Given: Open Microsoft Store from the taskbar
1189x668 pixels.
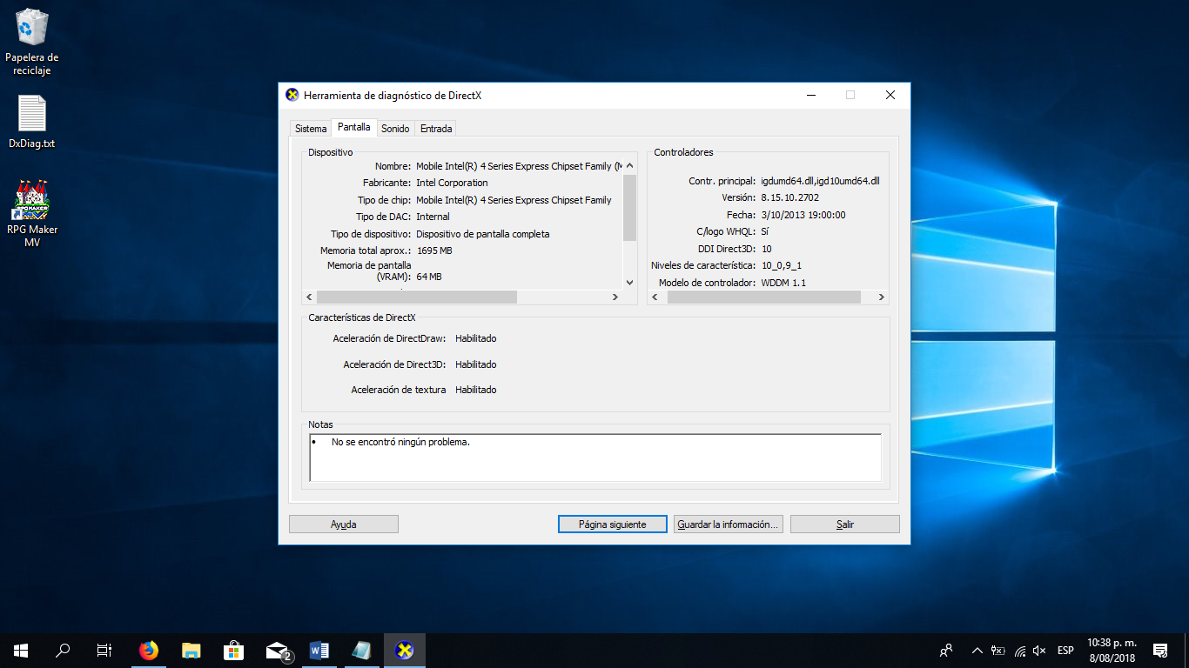Looking at the screenshot, I should [233, 650].
